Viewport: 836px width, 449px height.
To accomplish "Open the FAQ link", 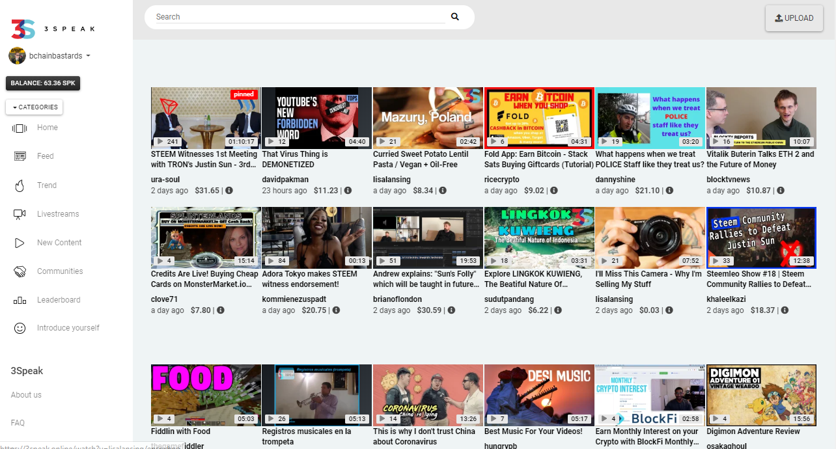I will click(18, 423).
